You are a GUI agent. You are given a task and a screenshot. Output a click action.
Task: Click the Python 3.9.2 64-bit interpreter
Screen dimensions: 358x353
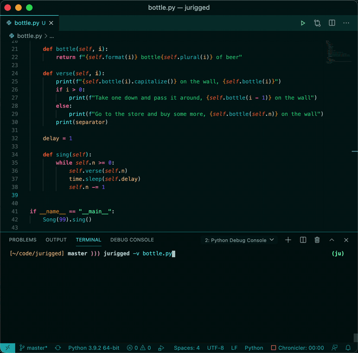[92, 348]
